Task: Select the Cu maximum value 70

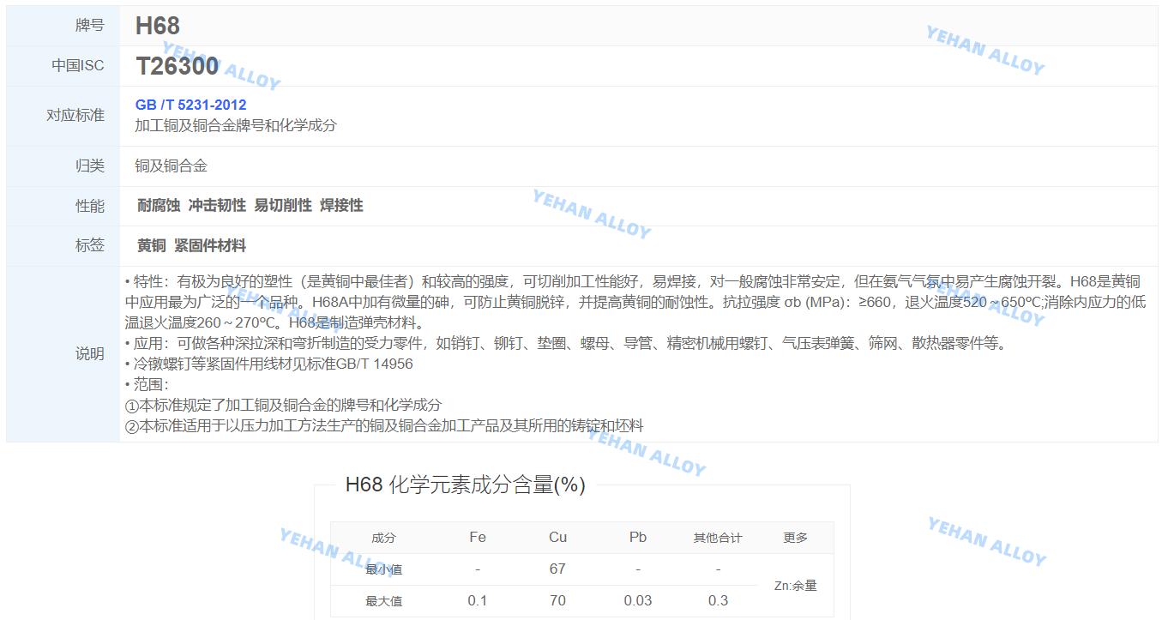Action: [557, 601]
